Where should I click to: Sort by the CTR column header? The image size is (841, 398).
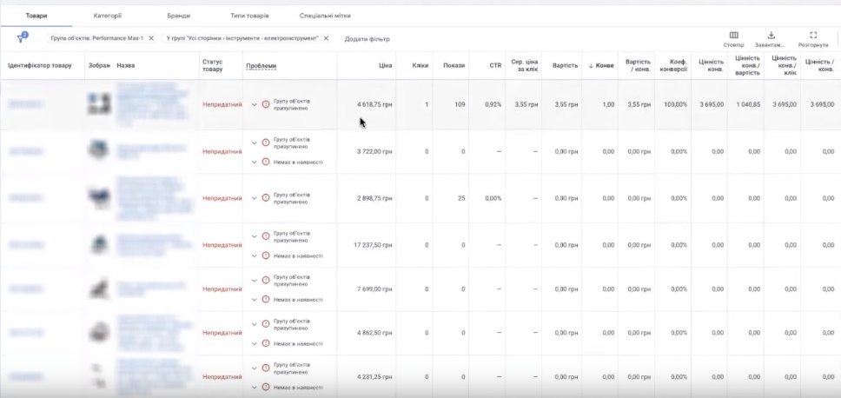coord(495,66)
